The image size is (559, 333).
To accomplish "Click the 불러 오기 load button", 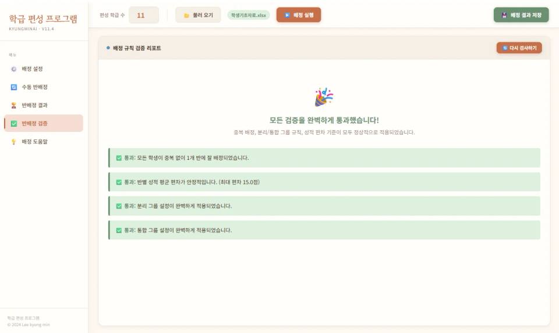I will click(x=198, y=15).
